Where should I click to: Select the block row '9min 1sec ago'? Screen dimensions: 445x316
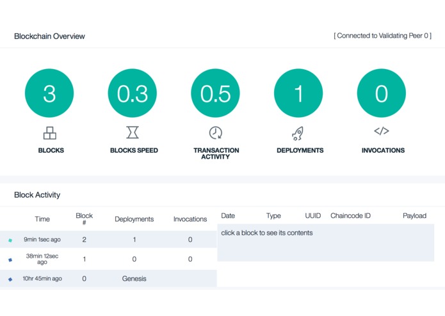click(108, 239)
